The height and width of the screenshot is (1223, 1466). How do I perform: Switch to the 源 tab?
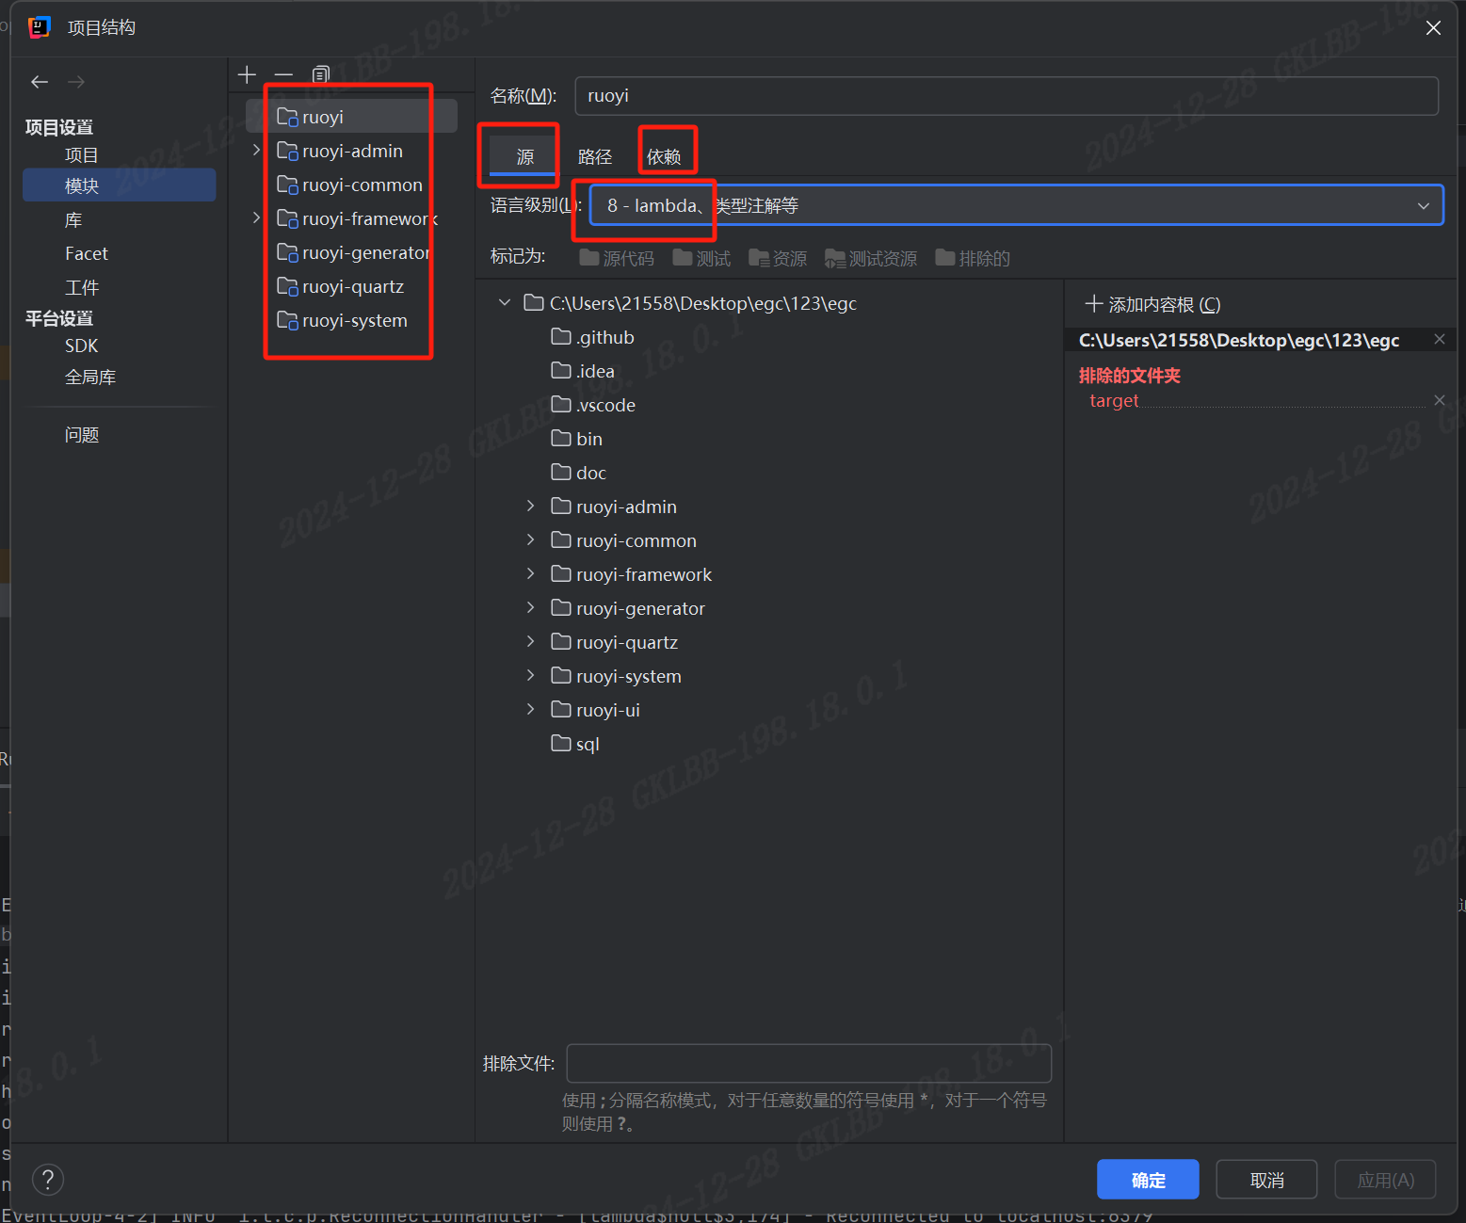tap(524, 156)
